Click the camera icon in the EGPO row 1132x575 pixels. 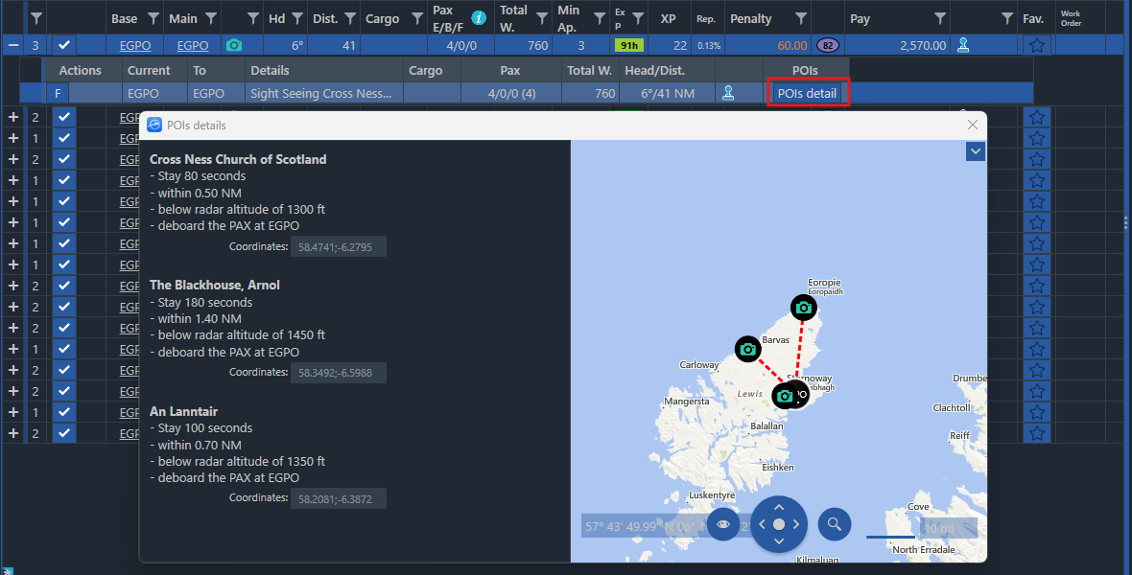233,45
